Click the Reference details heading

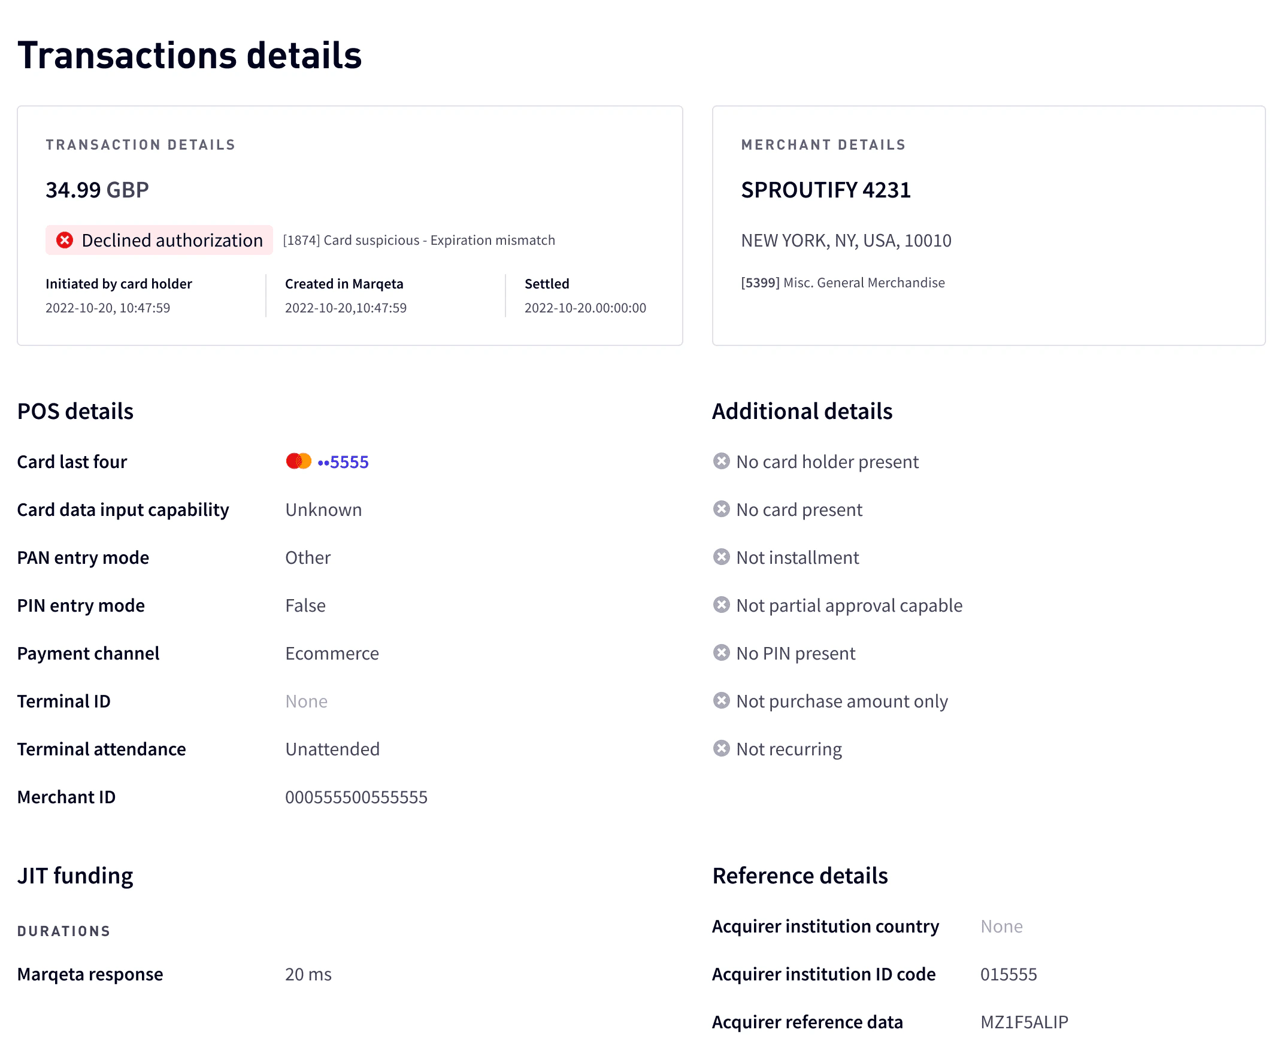[800, 875]
